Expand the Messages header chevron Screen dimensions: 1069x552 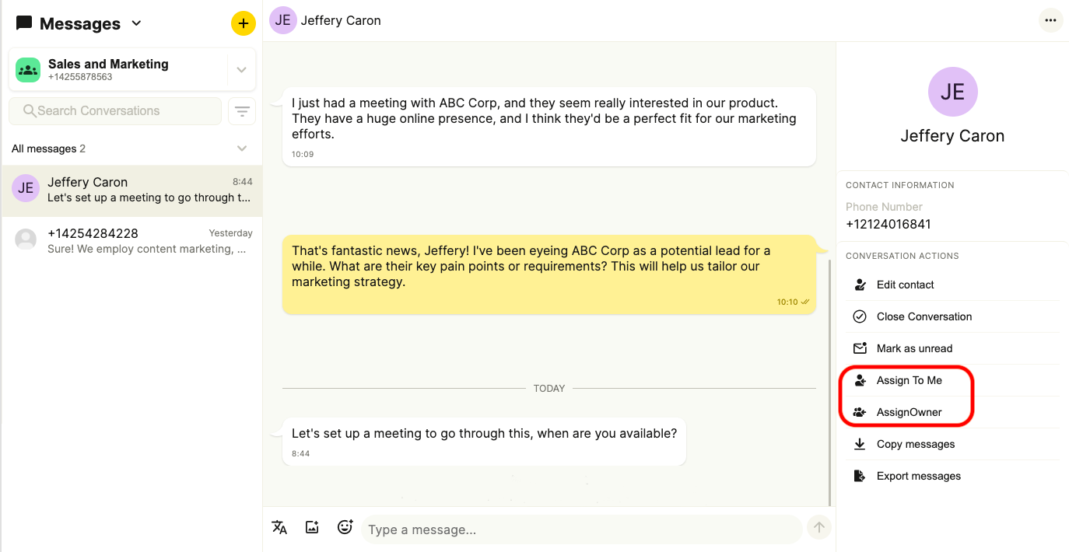pyautogui.click(x=135, y=24)
